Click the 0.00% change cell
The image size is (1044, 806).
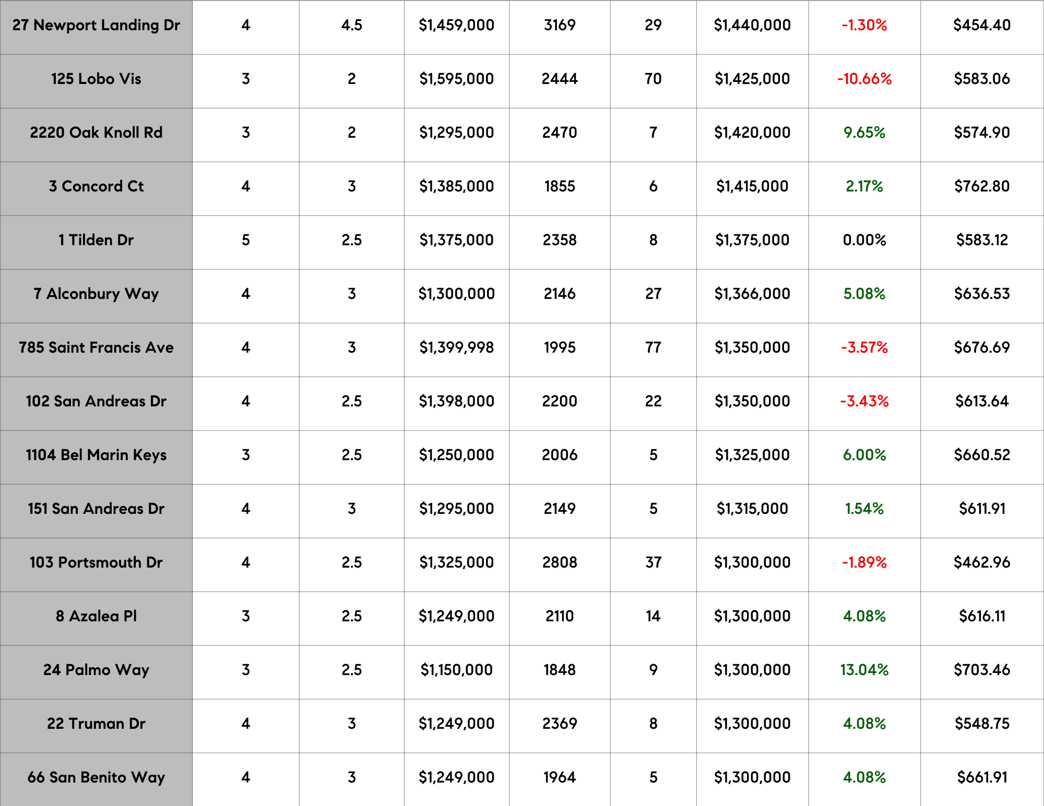pos(864,240)
